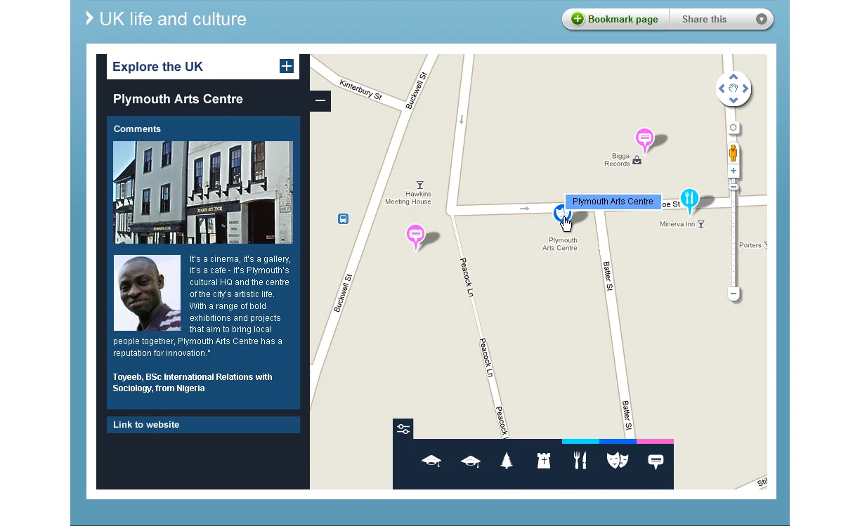
Task: Pan the map left with arrow
Action: tap(722, 88)
